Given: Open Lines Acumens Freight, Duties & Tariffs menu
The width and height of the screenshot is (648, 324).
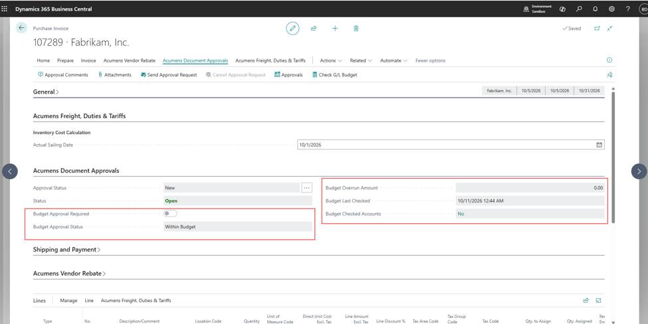Looking at the screenshot, I should (x=136, y=301).
